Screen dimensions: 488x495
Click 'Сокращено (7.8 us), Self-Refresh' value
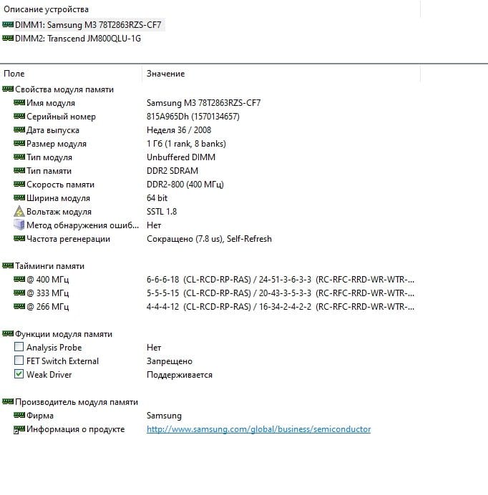pos(209,239)
